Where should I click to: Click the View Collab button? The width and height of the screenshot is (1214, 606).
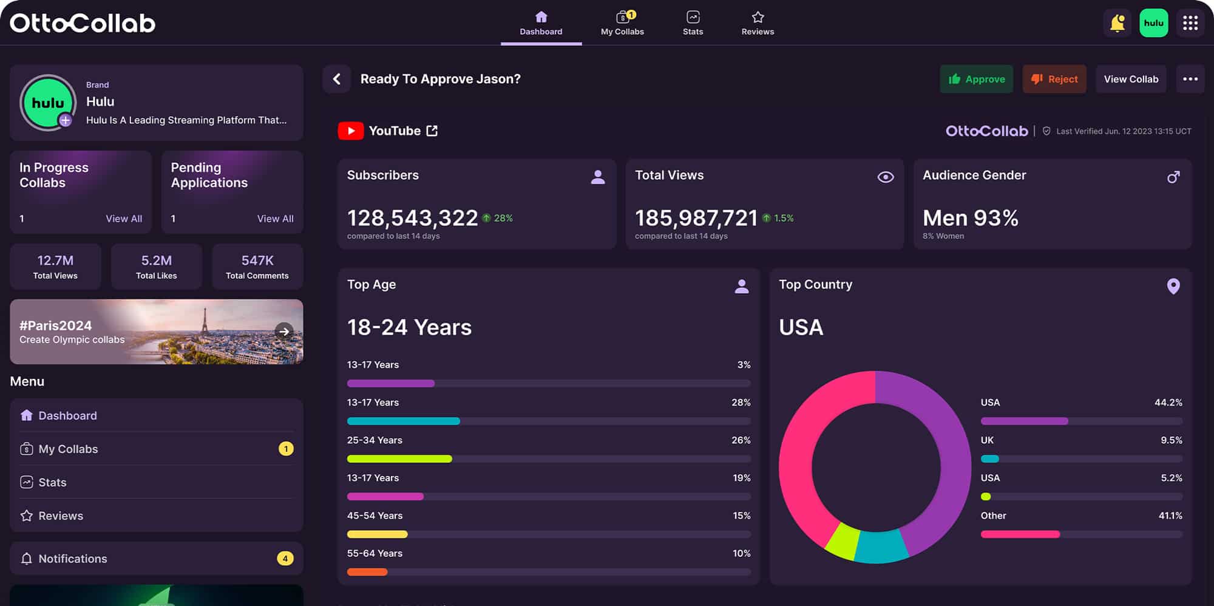coord(1131,79)
